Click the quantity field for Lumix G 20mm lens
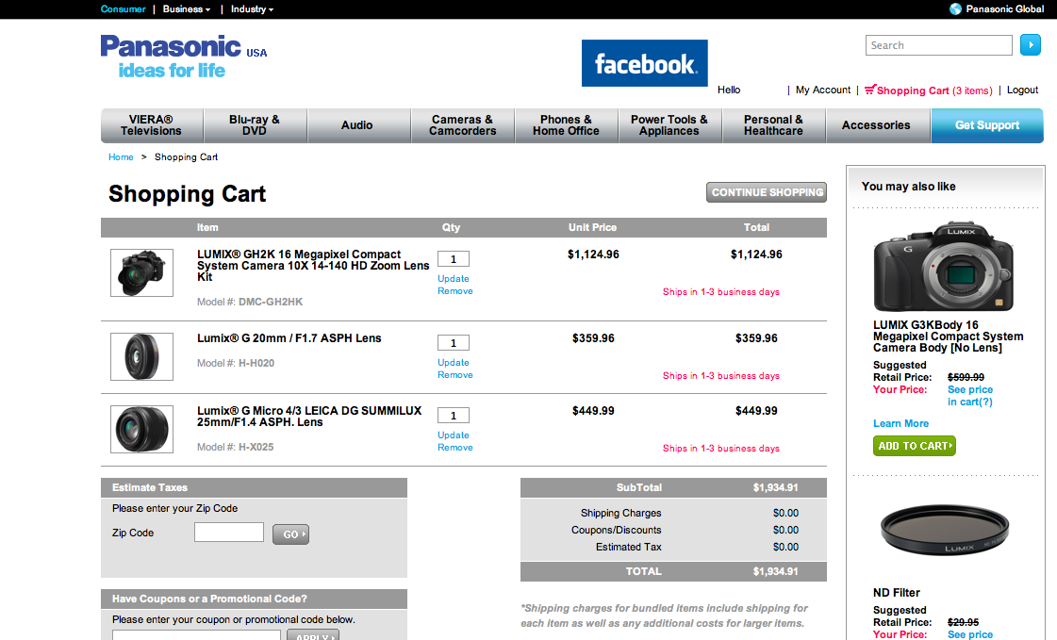Screen dimensions: 1057x640 click(454, 343)
